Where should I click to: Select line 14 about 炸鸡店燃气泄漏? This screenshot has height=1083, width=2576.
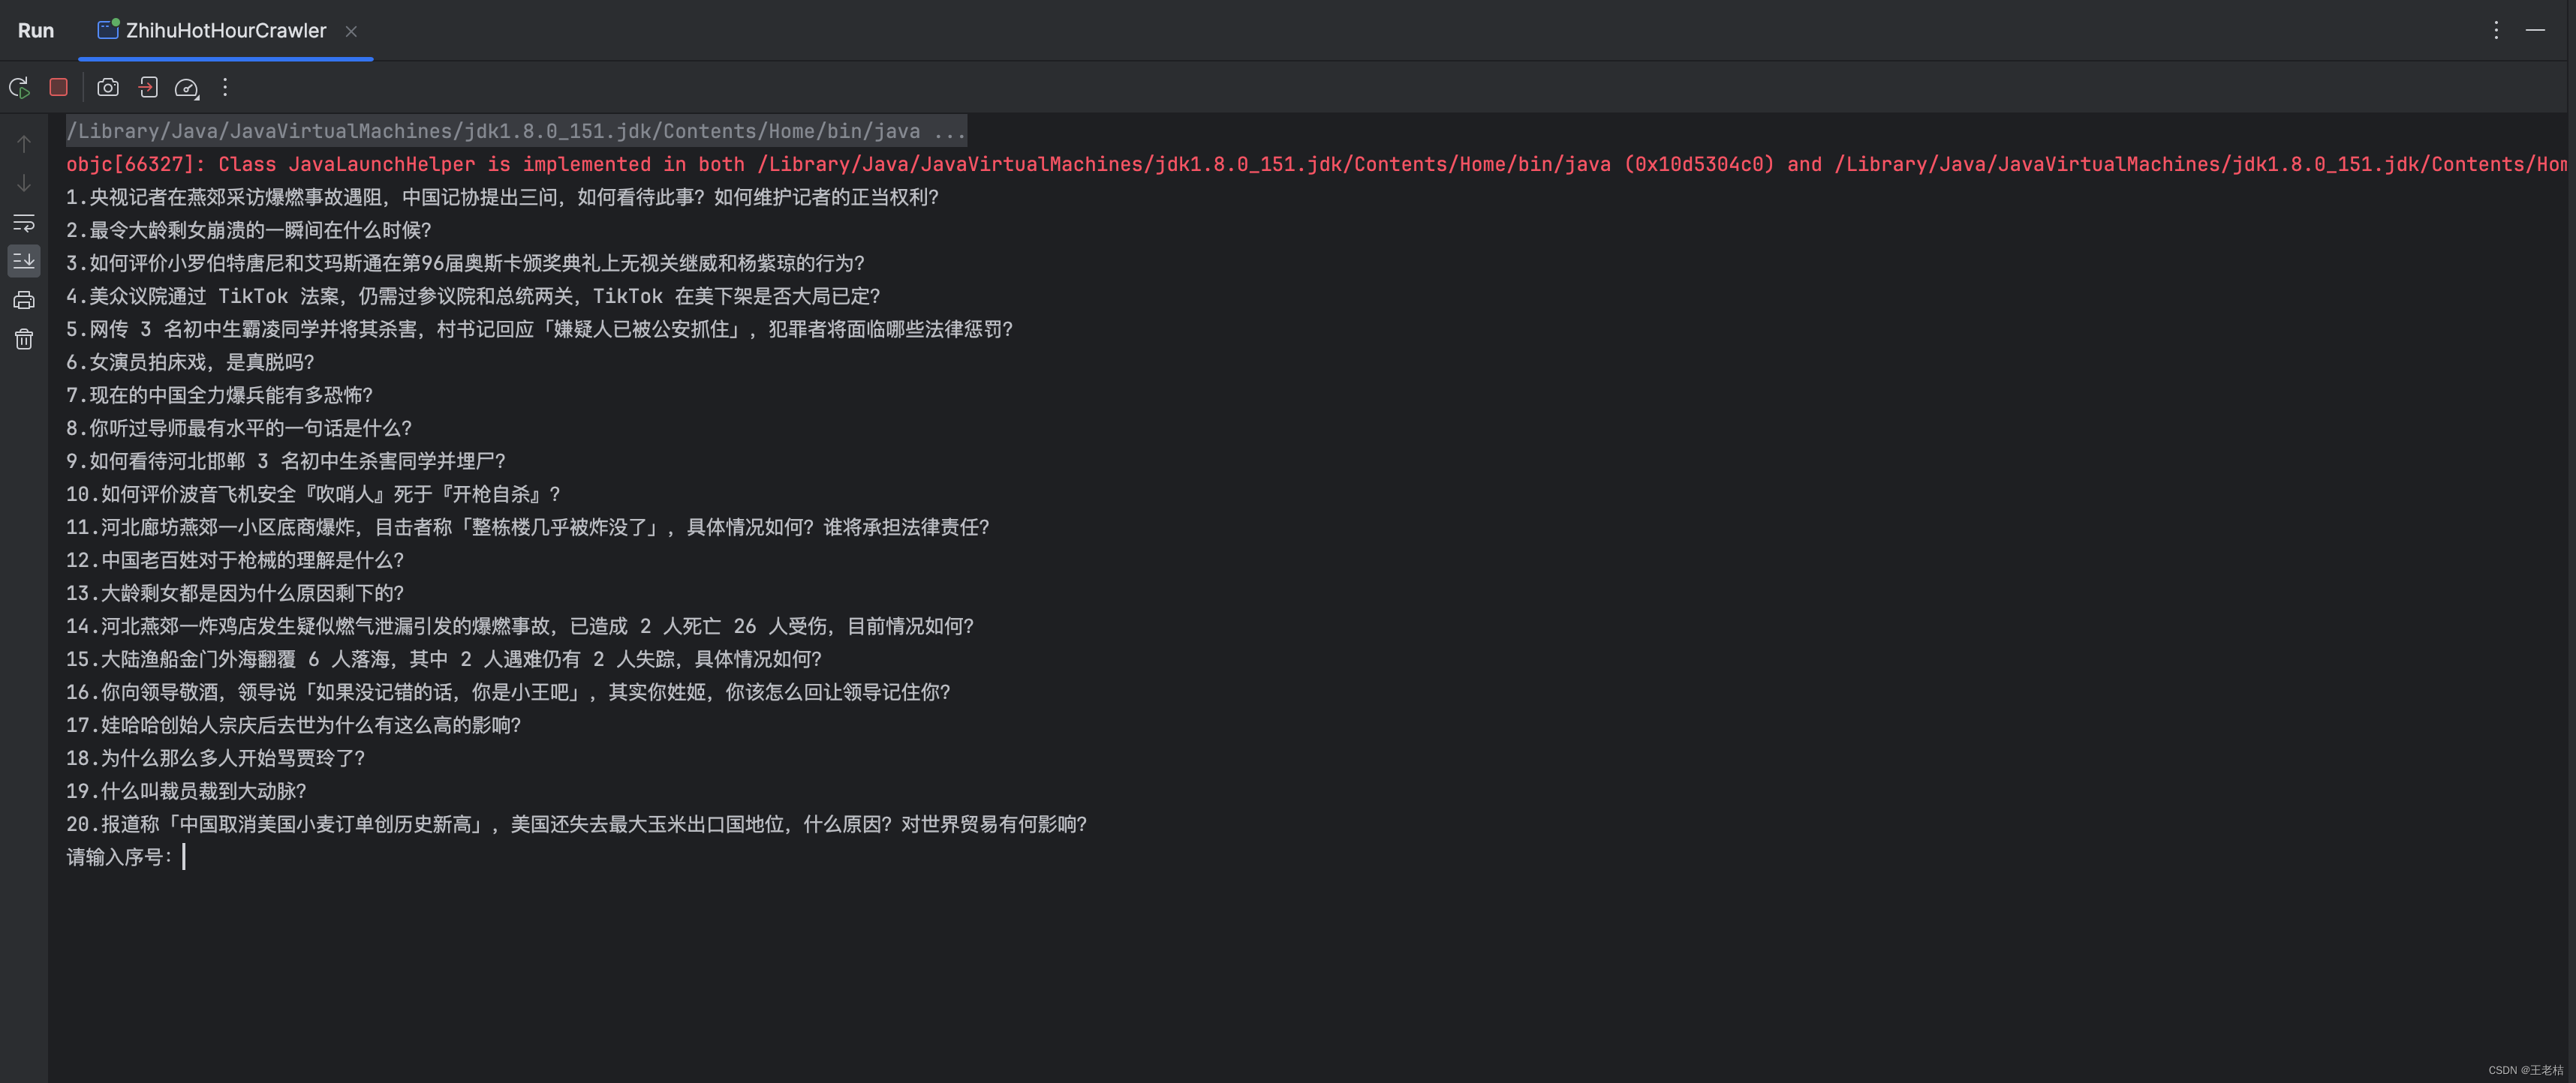[x=520, y=625]
